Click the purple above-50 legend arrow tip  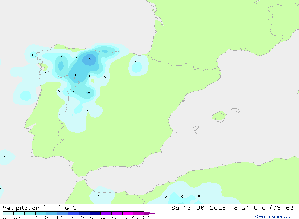pyautogui.click(x=149, y=213)
